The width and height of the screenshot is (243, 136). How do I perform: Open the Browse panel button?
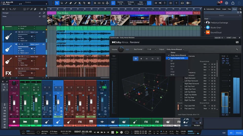pyautogui.click(x=238, y=133)
